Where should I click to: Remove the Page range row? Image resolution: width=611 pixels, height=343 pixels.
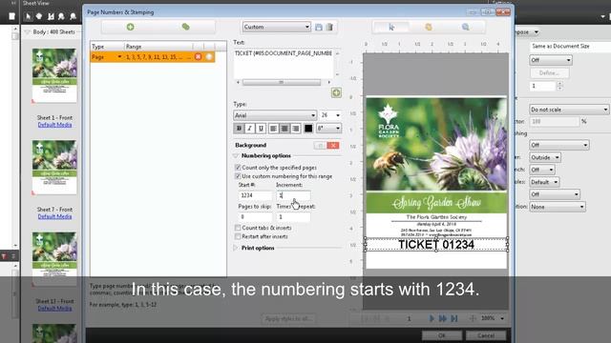(x=198, y=57)
